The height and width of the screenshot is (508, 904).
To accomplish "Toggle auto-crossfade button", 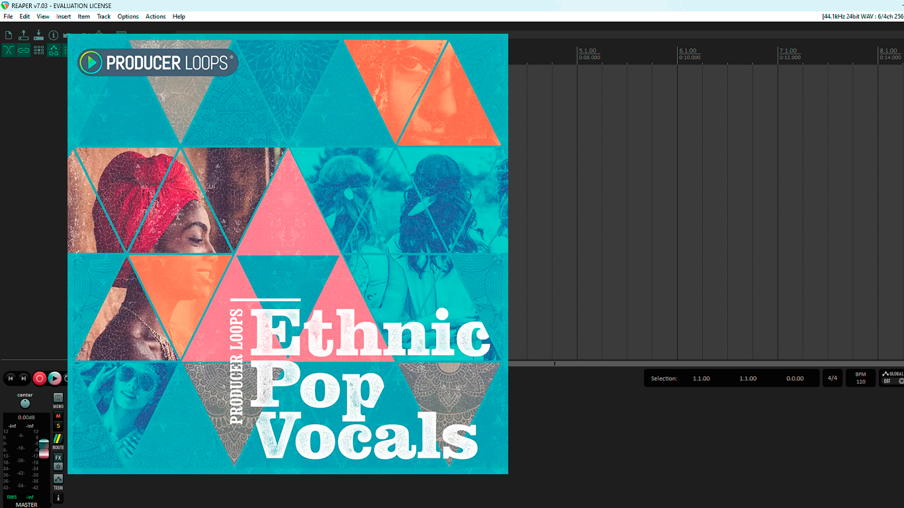I will coord(9,50).
